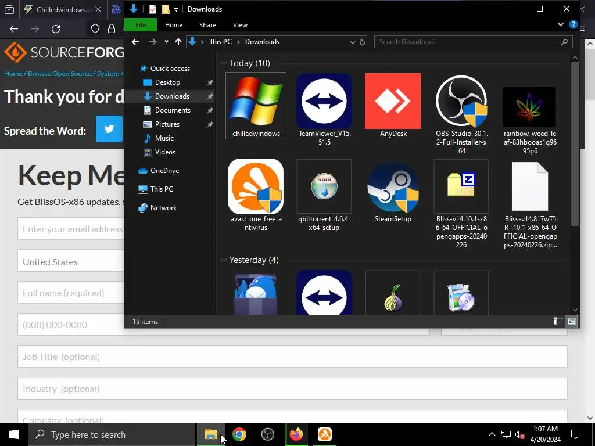Open address bar history dropdown

coord(352,42)
